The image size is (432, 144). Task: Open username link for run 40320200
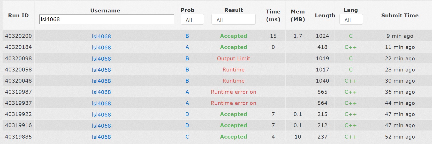click(101, 36)
